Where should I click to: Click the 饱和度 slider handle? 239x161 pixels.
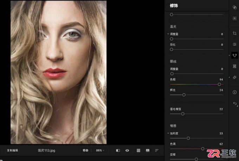(188, 138)
